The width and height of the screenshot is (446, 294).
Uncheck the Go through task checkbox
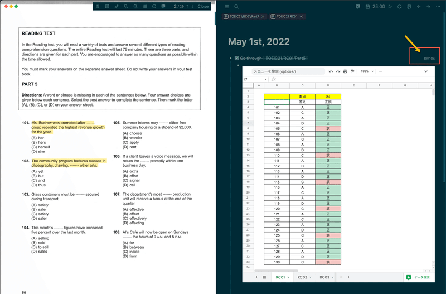pos(236,58)
